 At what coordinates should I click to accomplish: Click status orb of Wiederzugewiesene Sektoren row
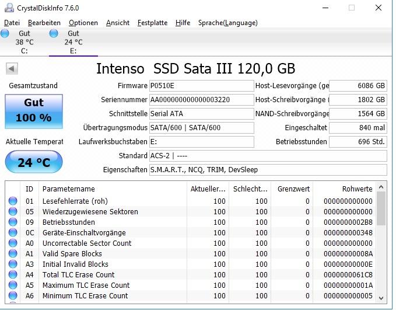13,212
